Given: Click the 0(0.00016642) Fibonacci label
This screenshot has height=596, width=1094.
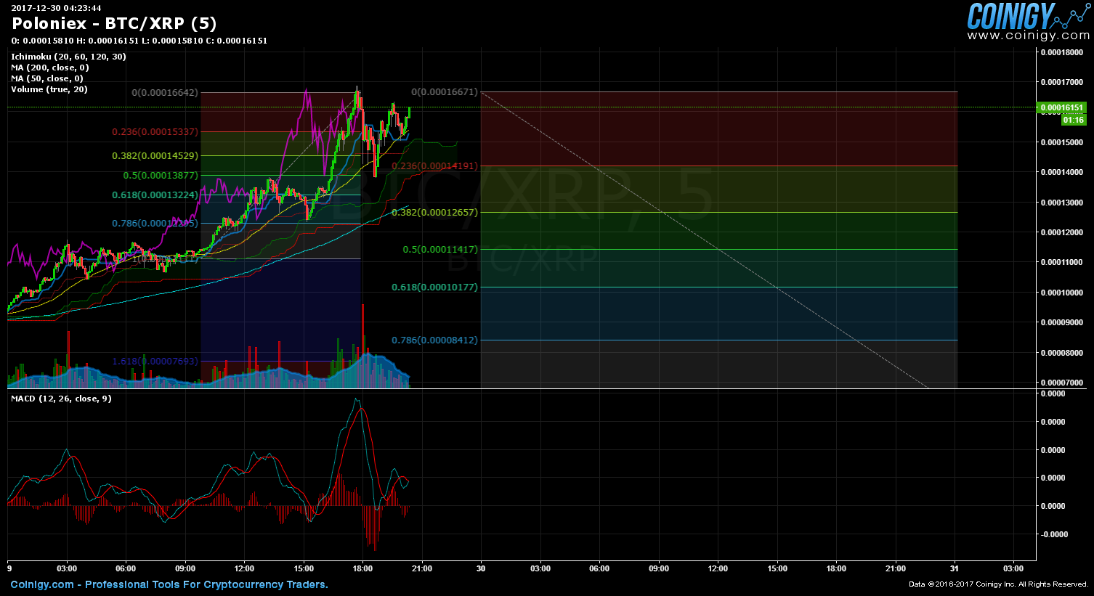Looking at the screenshot, I should click(x=165, y=93).
